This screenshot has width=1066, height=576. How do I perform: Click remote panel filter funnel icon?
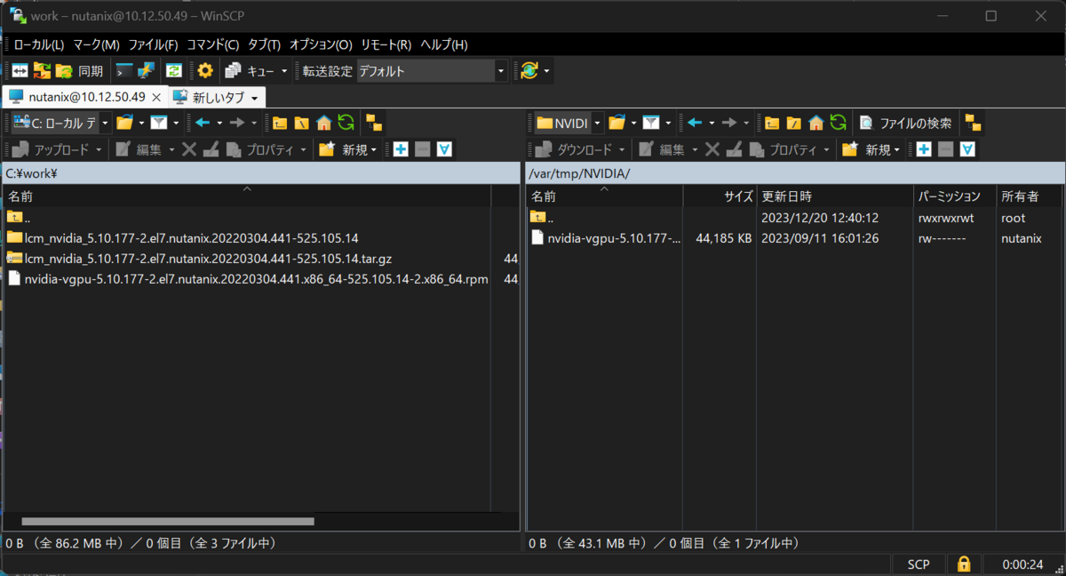pyautogui.click(x=651, y=123)
